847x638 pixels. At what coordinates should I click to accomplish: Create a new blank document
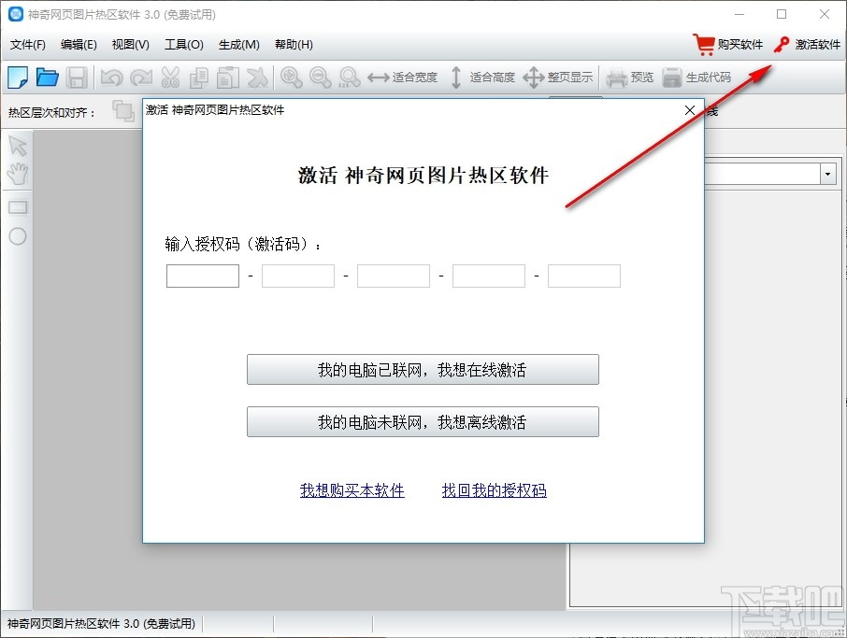click(x=17, y=77)
